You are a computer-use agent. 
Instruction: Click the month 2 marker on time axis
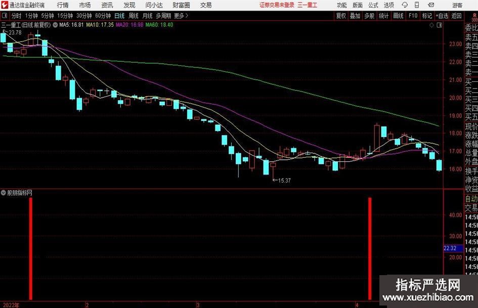click(x=87, y=305)
